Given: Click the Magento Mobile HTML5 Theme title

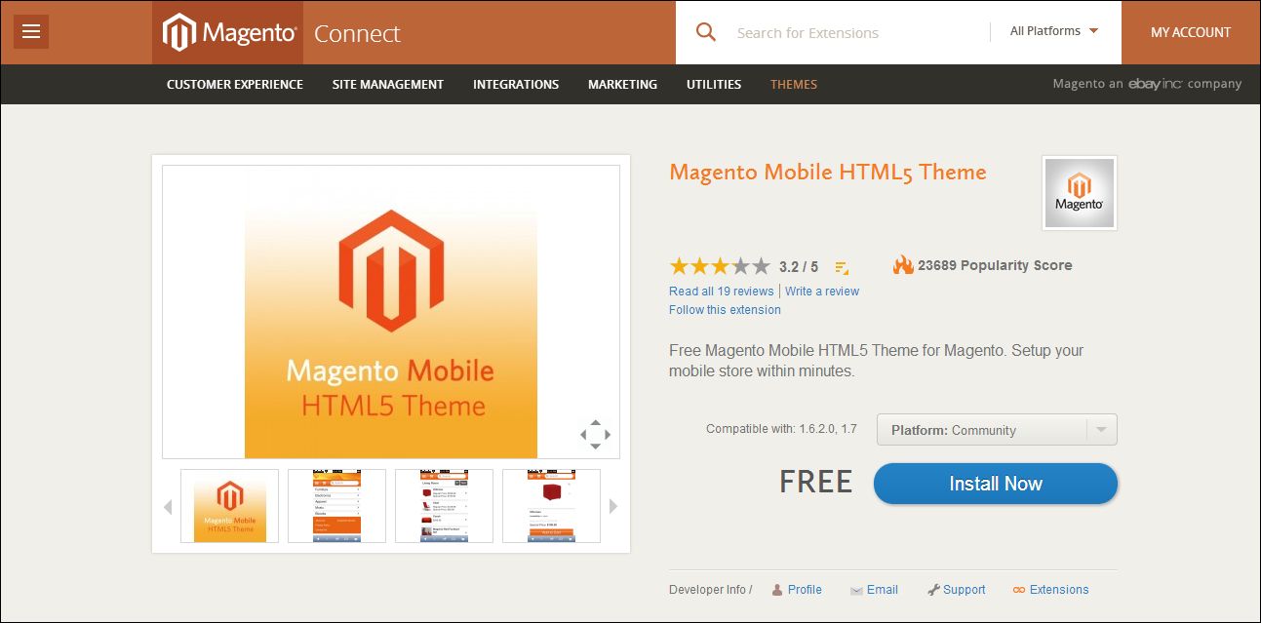Looking at the screenshot, I should coord(828,173).
